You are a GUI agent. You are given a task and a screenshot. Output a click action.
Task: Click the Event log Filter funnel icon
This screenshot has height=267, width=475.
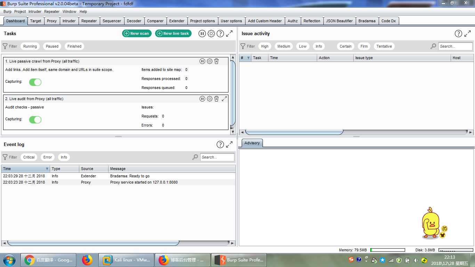tap(5, 157)
